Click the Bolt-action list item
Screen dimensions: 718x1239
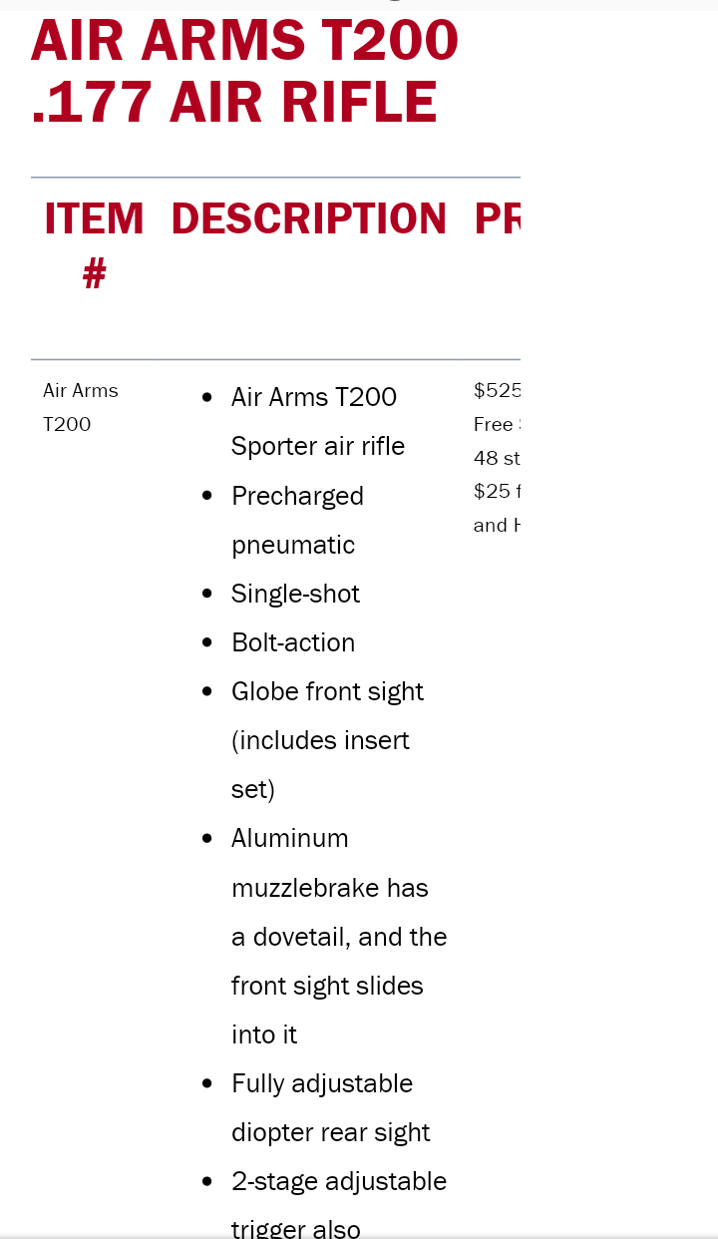tap(293, 642)
